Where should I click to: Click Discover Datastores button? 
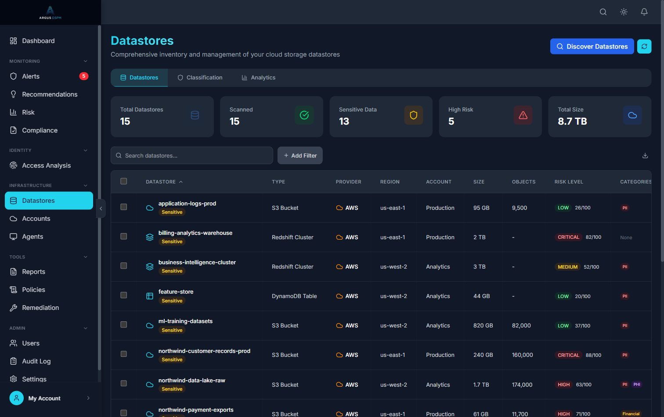pyautogui.click(x=592, y=46)
